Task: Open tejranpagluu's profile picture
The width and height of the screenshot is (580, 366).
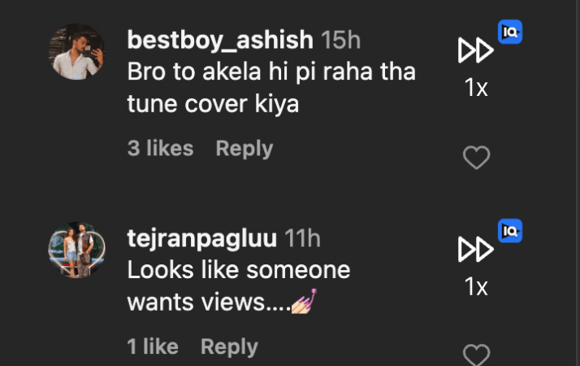Action: pyautogui.click(x=77, y=251)
